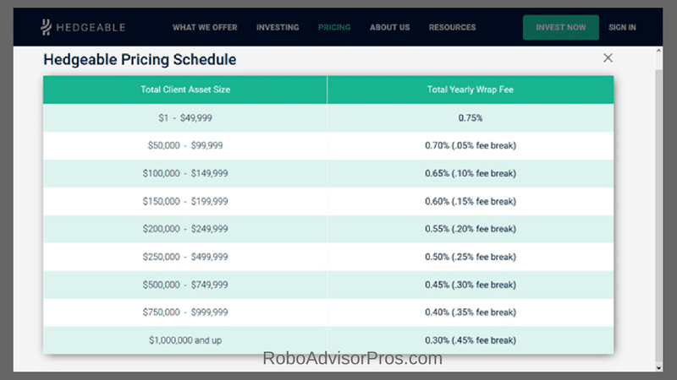Click the $1 - $49,999 cell

[x=185, y=117]
